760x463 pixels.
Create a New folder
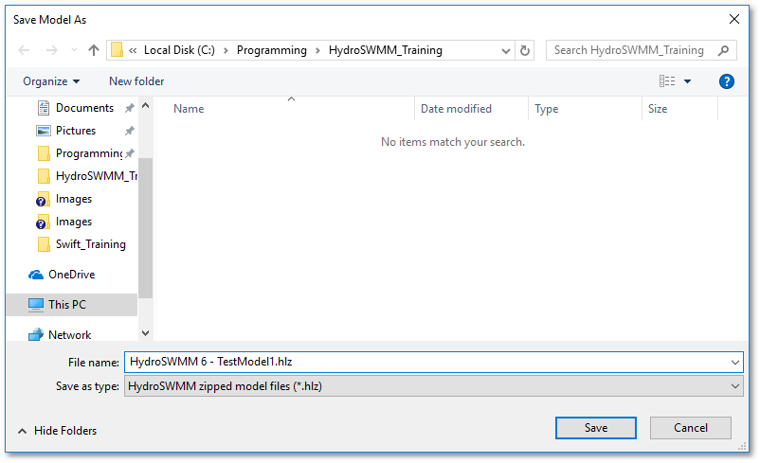136,81
